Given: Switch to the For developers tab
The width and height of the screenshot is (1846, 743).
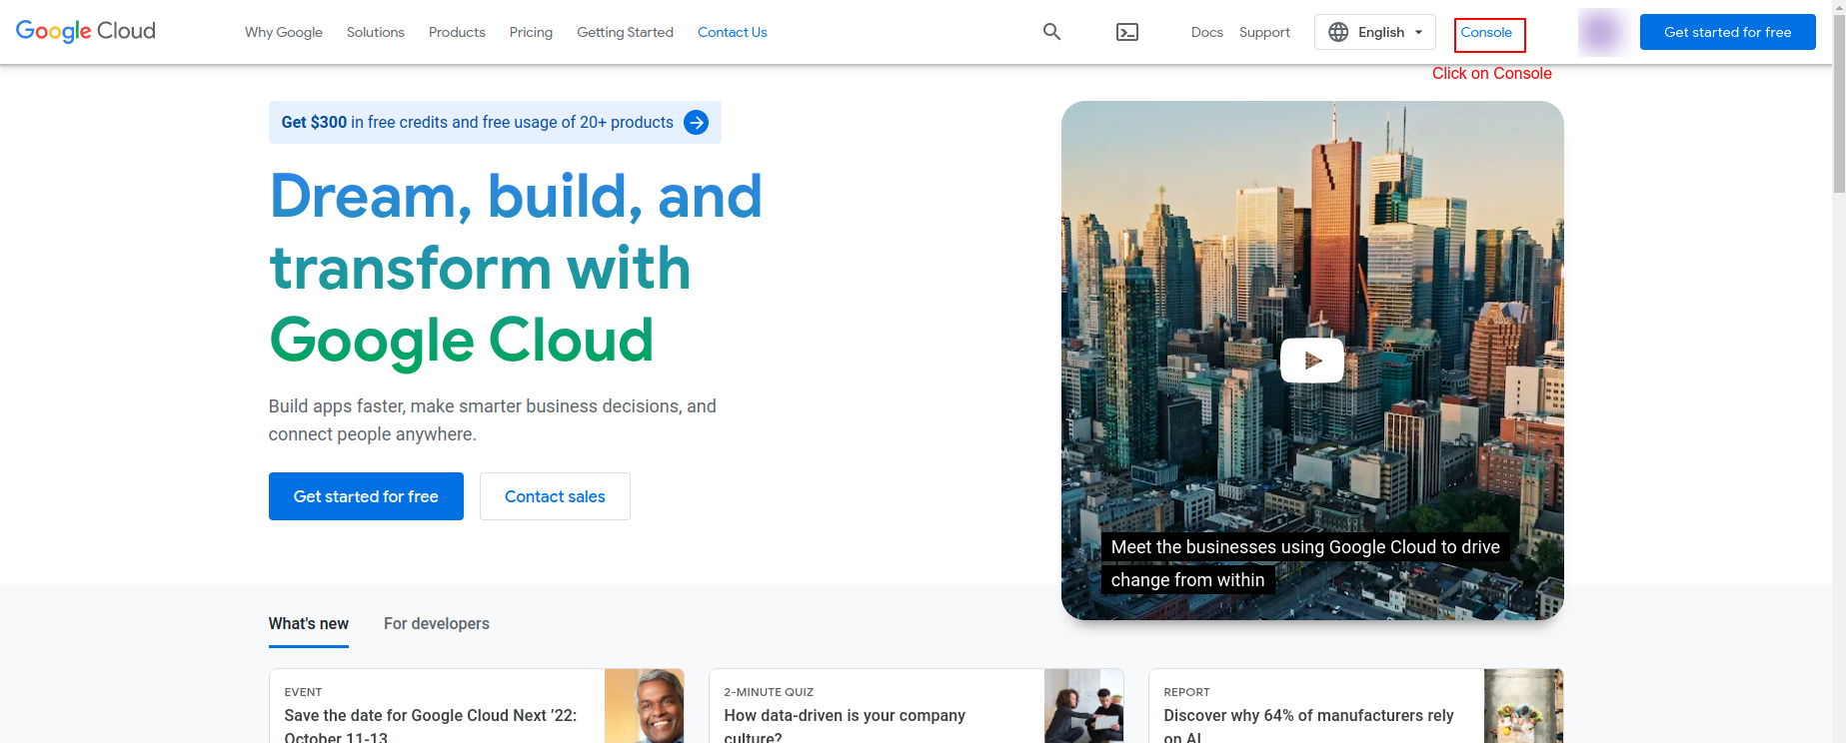Looking at the screenshot, I should coord(436,623).
